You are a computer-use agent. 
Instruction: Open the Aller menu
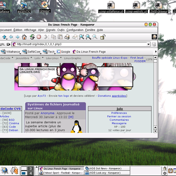(41, 30)
